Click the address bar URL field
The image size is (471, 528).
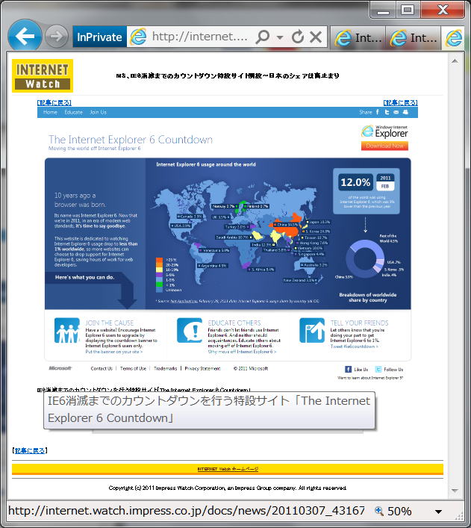(199, 37)
